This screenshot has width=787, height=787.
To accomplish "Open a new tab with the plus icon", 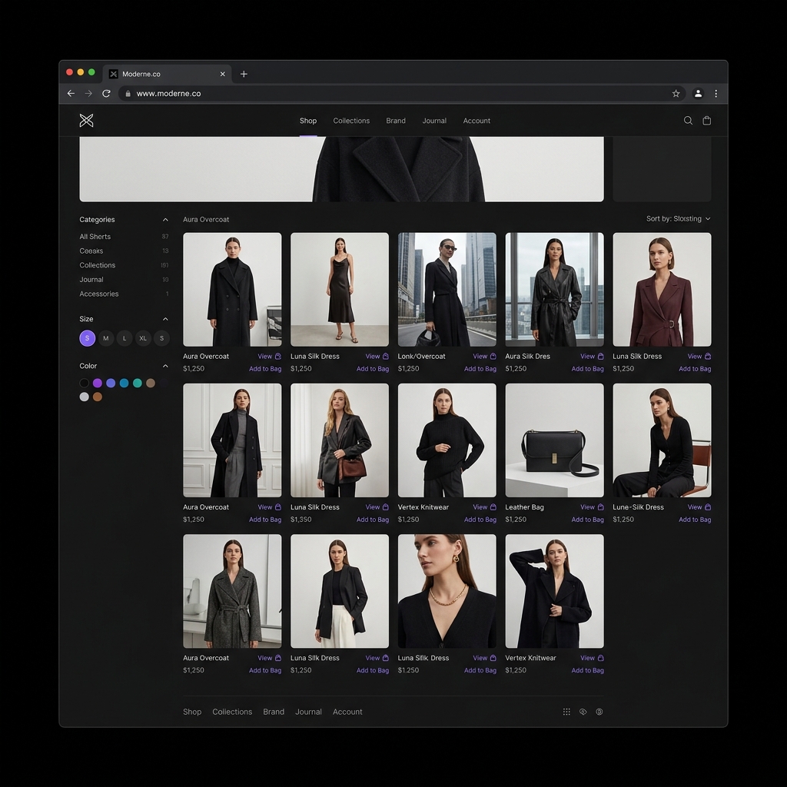I will 244,74.
